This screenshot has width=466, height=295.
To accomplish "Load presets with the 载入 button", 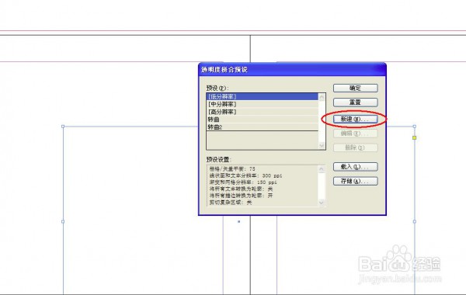I will click(x=356, y=167).
